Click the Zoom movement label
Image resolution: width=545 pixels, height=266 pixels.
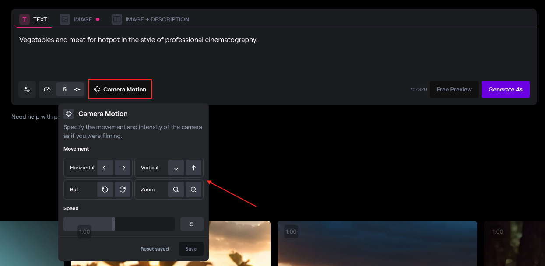click(148, 189)
